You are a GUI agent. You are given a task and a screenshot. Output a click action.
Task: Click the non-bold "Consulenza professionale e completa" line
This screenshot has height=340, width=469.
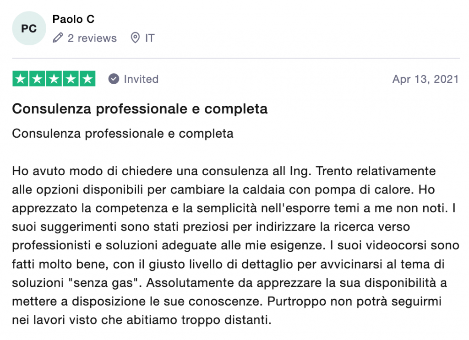123,134
